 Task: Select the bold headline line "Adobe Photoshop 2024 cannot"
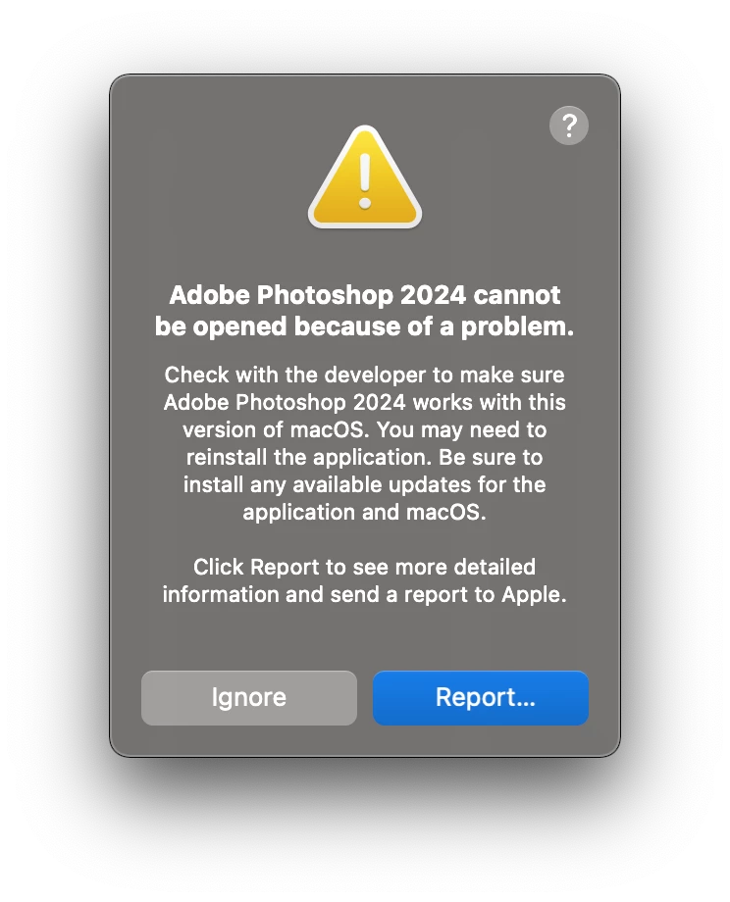pos(364,295)
